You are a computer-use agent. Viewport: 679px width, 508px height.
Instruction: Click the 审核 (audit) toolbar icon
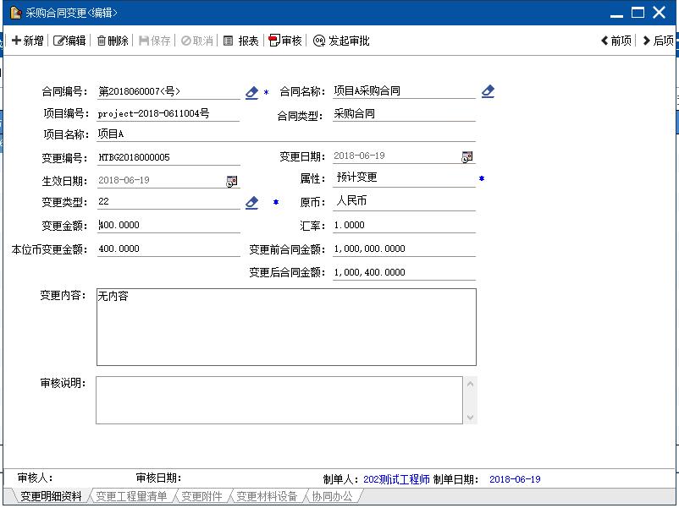pos(274,41)
